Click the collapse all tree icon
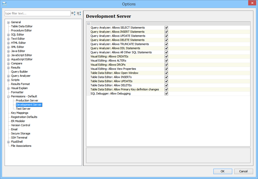 pos(79,13)
